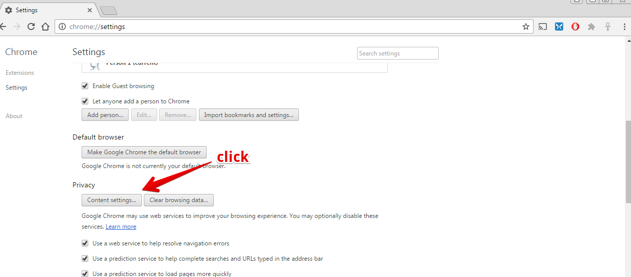Open the Learn more link
Viewport: 631px width, 277px height.
tap(121, 227)
